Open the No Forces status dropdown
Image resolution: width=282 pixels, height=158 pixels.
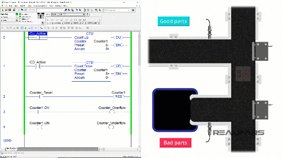(17, 17)
